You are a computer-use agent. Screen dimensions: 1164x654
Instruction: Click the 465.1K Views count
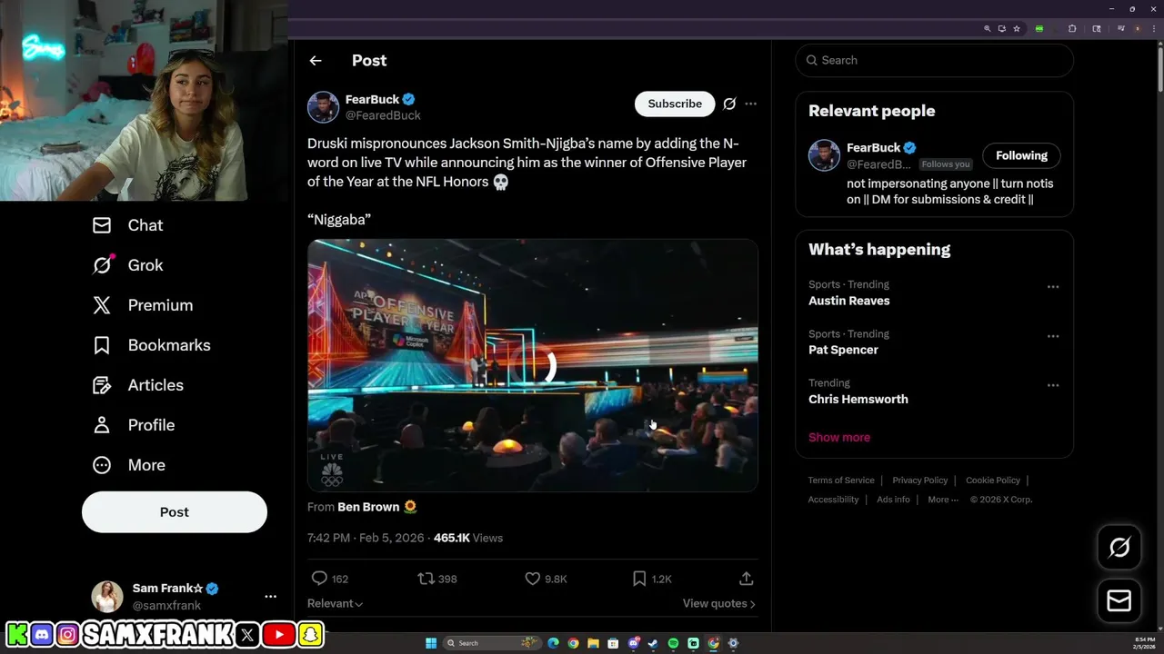tap(468, 538)
